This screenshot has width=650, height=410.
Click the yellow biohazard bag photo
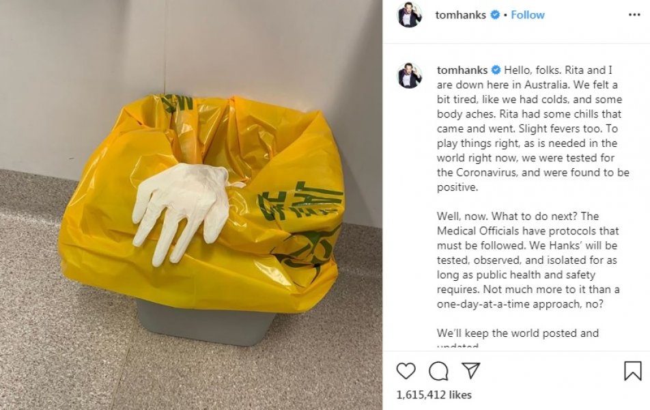click(203, 204)
